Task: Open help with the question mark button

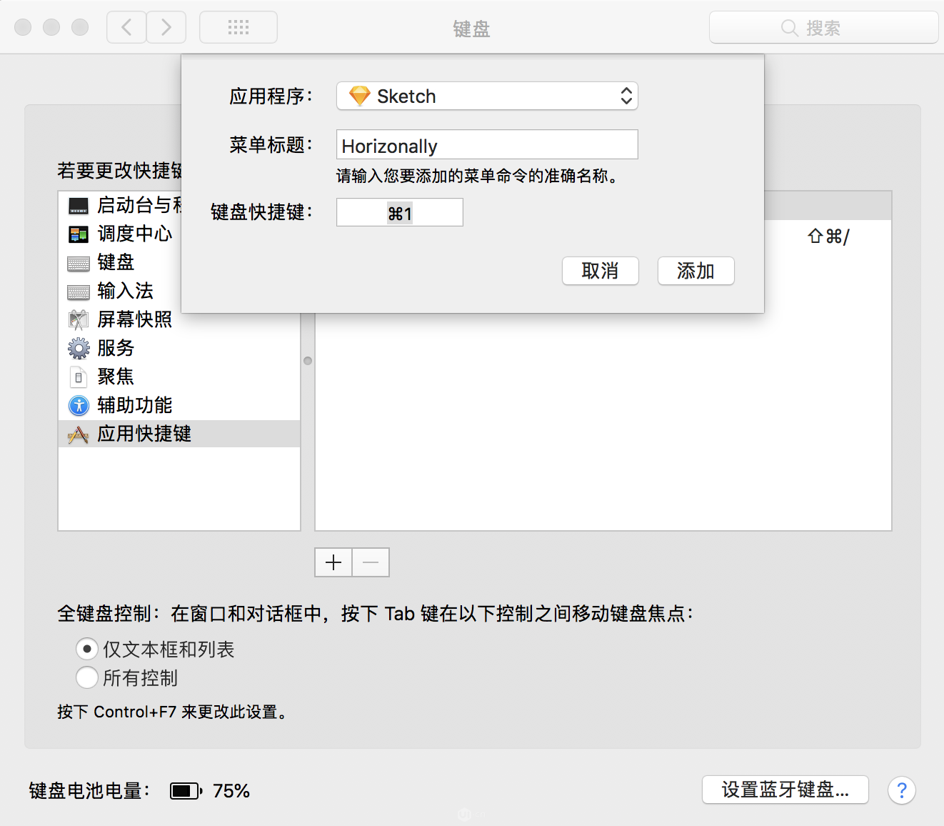Action: [902, 790]
